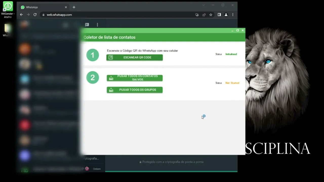324x182 pixels.
Task: Expand the Chrome tab search chevron
Action: (x=204, y=5)
